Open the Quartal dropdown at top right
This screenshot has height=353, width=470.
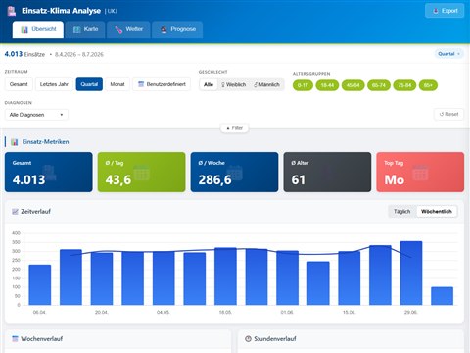point(449,54)
